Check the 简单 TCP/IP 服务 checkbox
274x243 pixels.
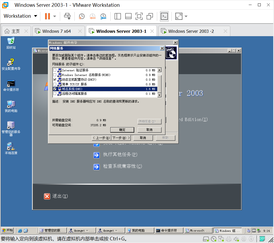click(x=55, y=84)
